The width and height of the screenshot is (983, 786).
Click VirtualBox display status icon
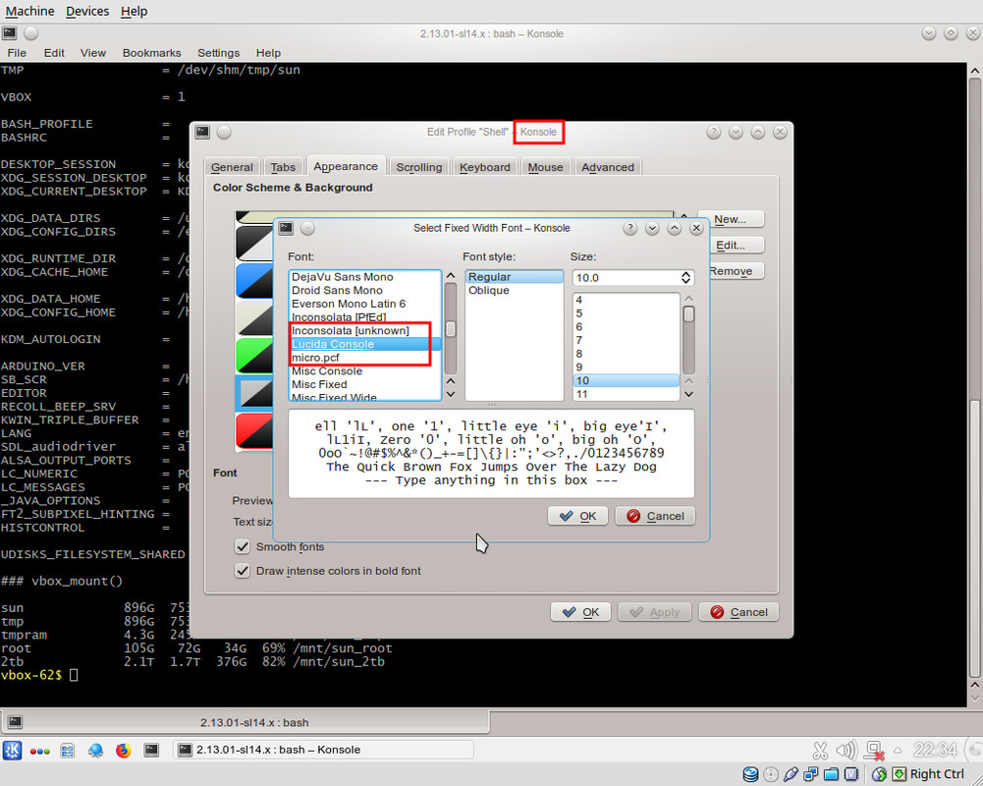[850, 774]
